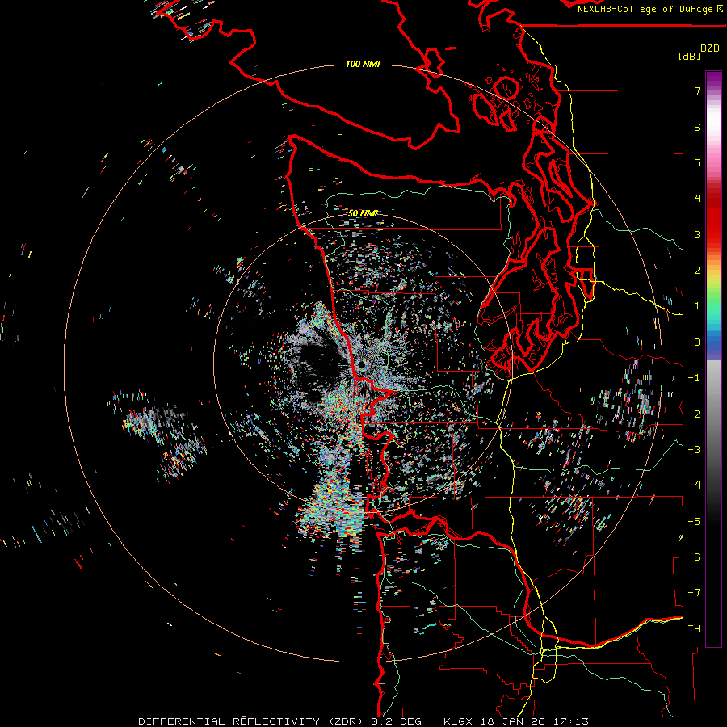Click the -6 value on color scale
Screen dimensions: 727x727
694,557
